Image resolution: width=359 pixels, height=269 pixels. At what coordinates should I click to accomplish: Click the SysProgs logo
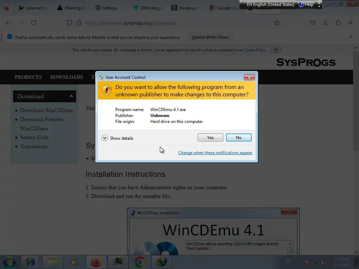point(306,62)
